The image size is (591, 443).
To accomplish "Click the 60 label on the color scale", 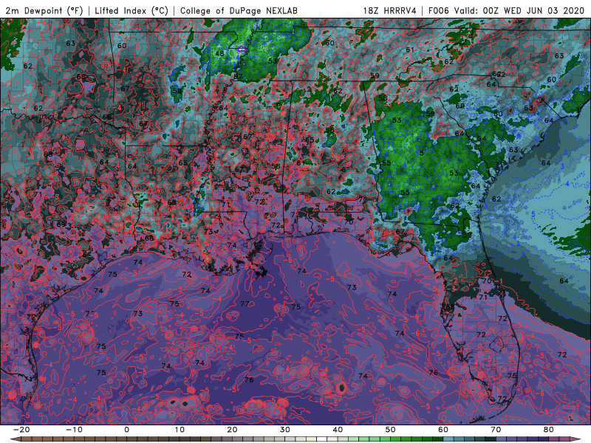I will (x=443, y=430).
